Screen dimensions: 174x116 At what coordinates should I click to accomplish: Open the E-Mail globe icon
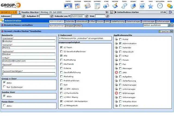106,6
